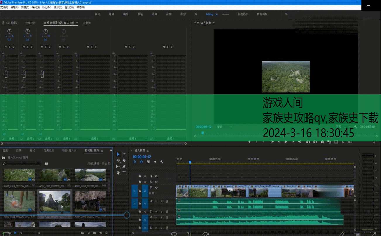Open Program monitor panel menu
The image size is (381, 236).
pos(213,23)
